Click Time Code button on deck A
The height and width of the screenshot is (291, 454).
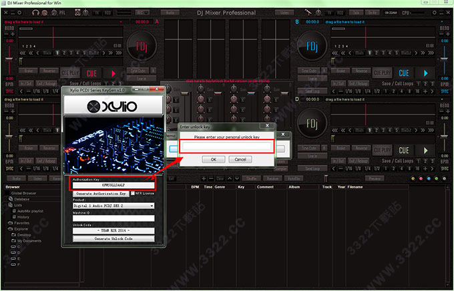[138, 71]
